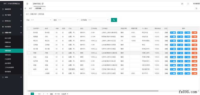This screenshot has width=200, height=95.
Task: Click 编辑 edit for phone 18500 row
Action: click(173, 73)
